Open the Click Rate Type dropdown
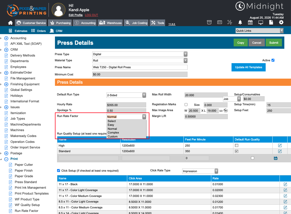The height and width of the screenshot is (214, 291). 200,171
